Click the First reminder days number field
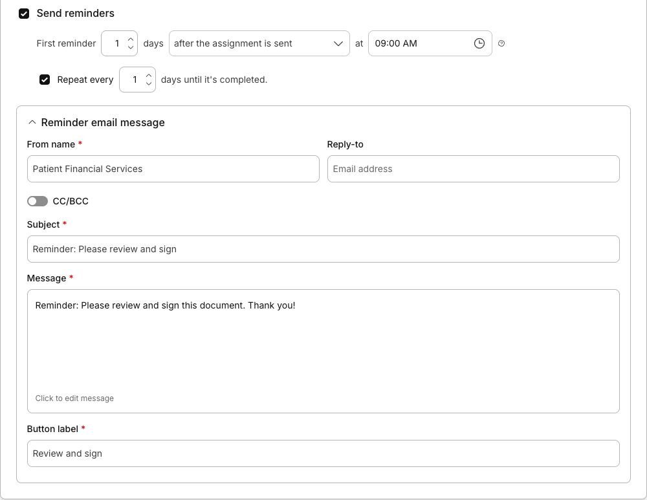The width and height of the screenshot is (647, 500). pyautogui.click(x=119, y=43)
